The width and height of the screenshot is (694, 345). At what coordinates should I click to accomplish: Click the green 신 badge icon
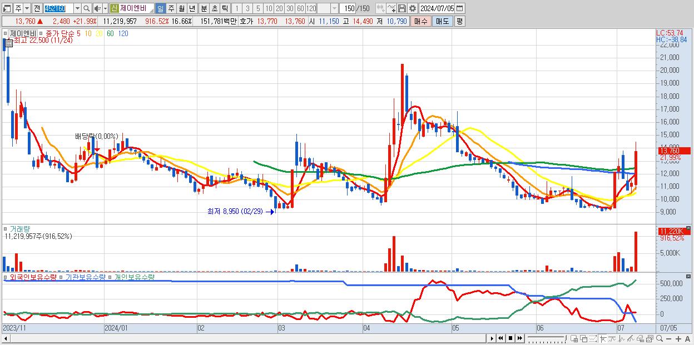(x=114, y=8)
